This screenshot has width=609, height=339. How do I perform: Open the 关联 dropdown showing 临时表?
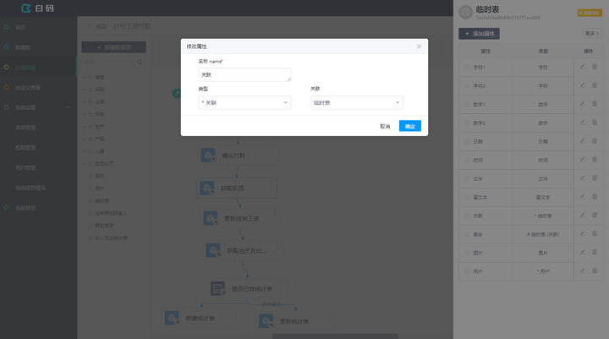pos(357,102)
